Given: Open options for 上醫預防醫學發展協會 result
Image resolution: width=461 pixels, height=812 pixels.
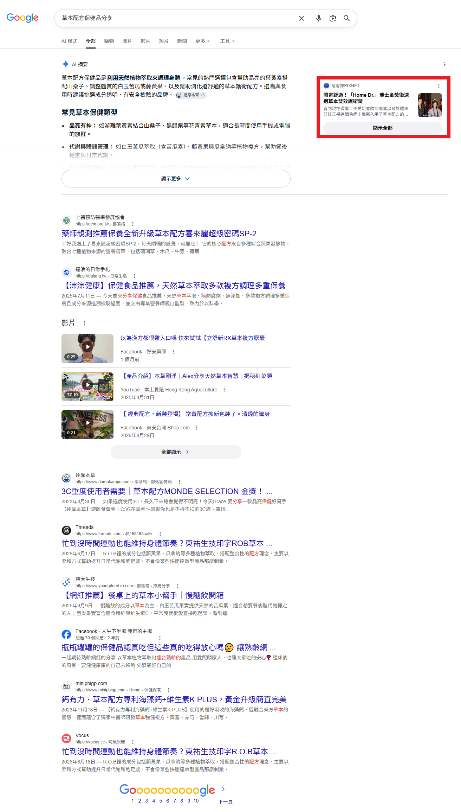Looking at the screenshot, I should tap(133, 224).
